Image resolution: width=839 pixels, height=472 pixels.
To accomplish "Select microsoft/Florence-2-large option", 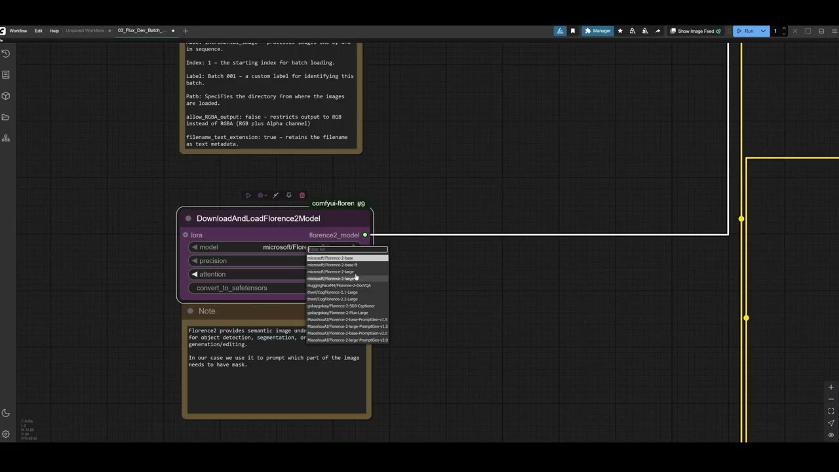I will pos(347,272).
